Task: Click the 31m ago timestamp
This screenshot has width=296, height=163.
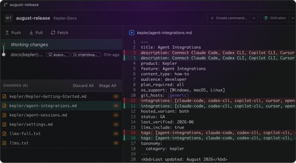Action: (x=111, y=55)
